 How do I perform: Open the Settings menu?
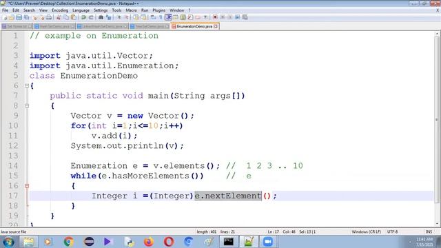click(101, 10)
